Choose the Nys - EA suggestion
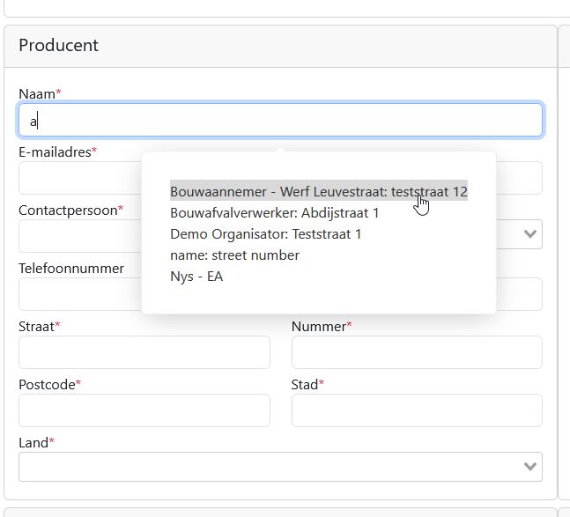This screenshot has width=570, height=517. coord(196,277)
